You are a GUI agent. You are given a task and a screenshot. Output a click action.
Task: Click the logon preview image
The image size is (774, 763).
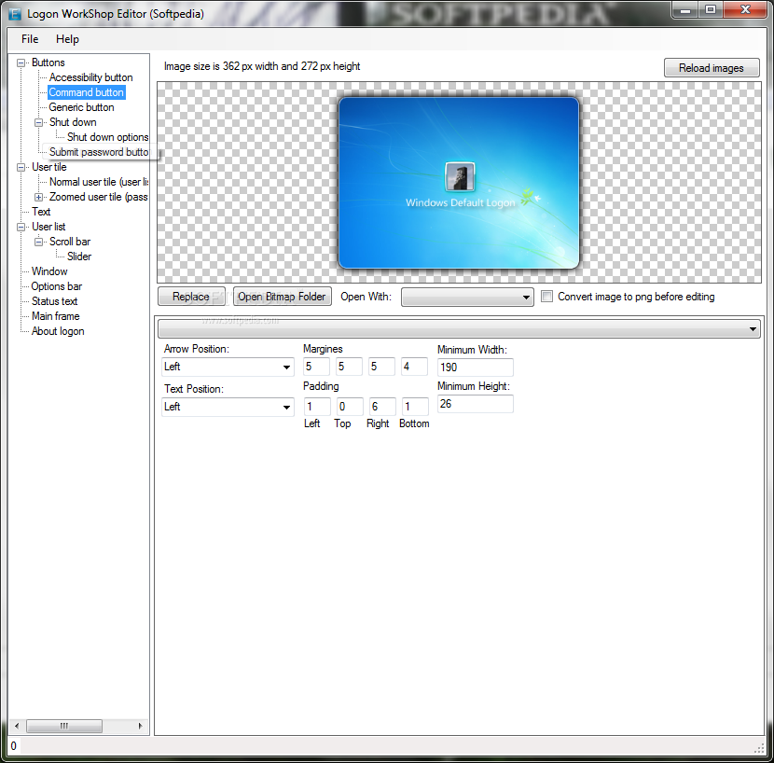(459, 183)
